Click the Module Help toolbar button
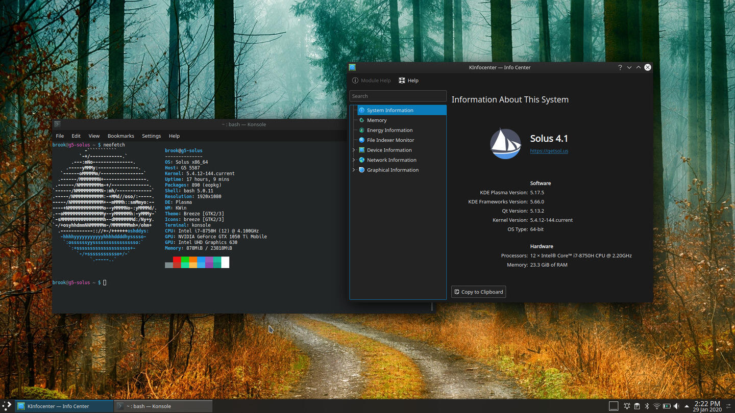This screenshot has height=413, width=735. click(372, 81)
